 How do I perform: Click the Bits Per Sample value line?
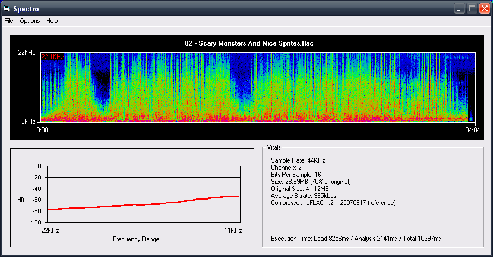coord(296,175)
